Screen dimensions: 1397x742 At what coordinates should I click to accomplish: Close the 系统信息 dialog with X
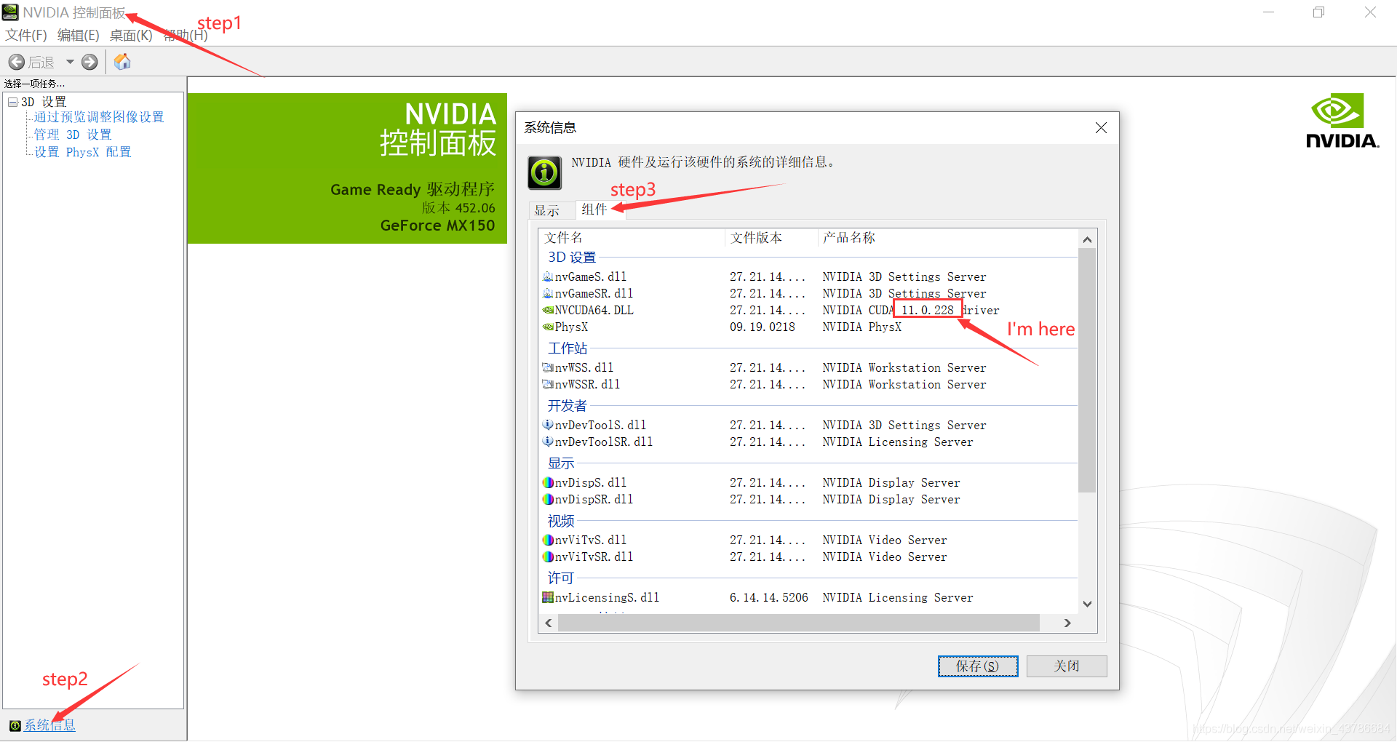[x=1101, y=128]
